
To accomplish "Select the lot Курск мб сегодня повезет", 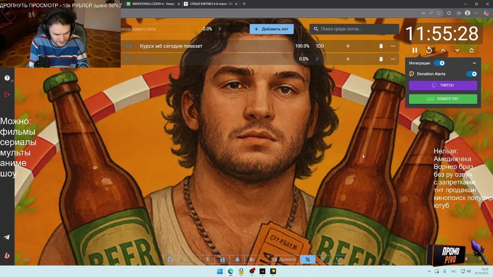I will 171,46.
